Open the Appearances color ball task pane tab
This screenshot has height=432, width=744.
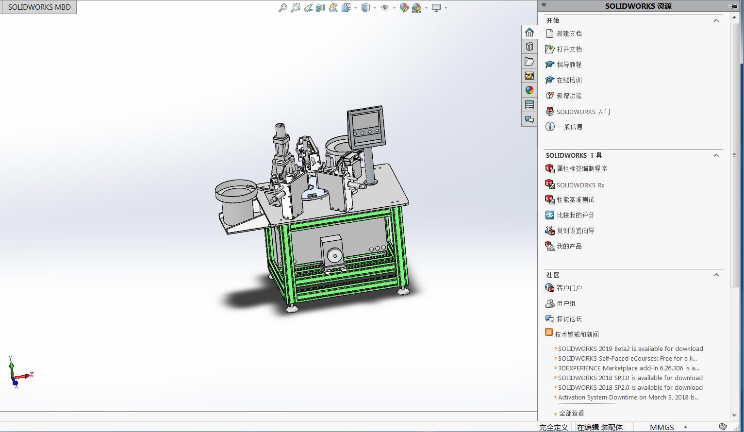[529, 90]
